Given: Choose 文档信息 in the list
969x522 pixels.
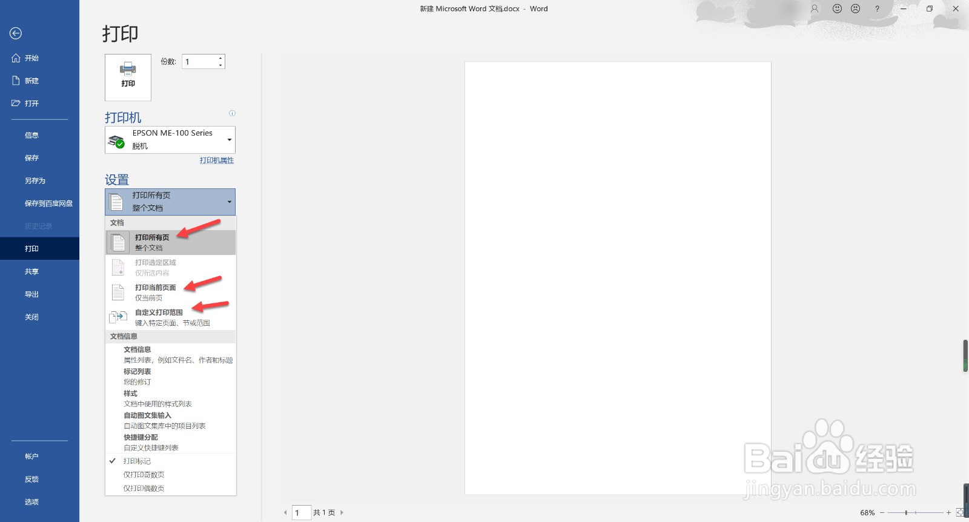Looking at the screenshot, I should pyautogui.click(x=170, y=354).
